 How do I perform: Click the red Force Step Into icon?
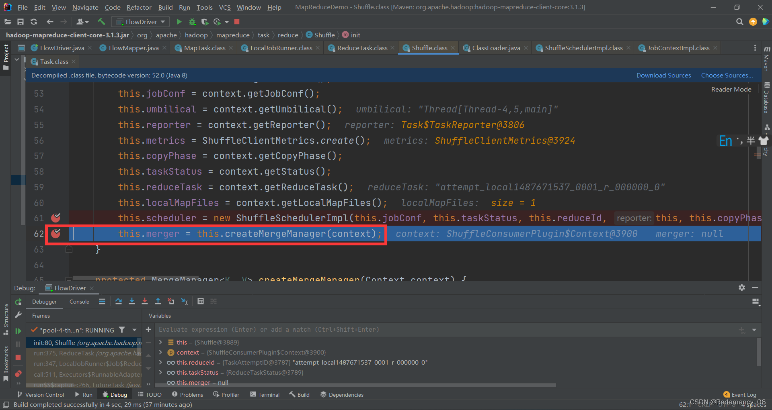[x=145, y=301]
